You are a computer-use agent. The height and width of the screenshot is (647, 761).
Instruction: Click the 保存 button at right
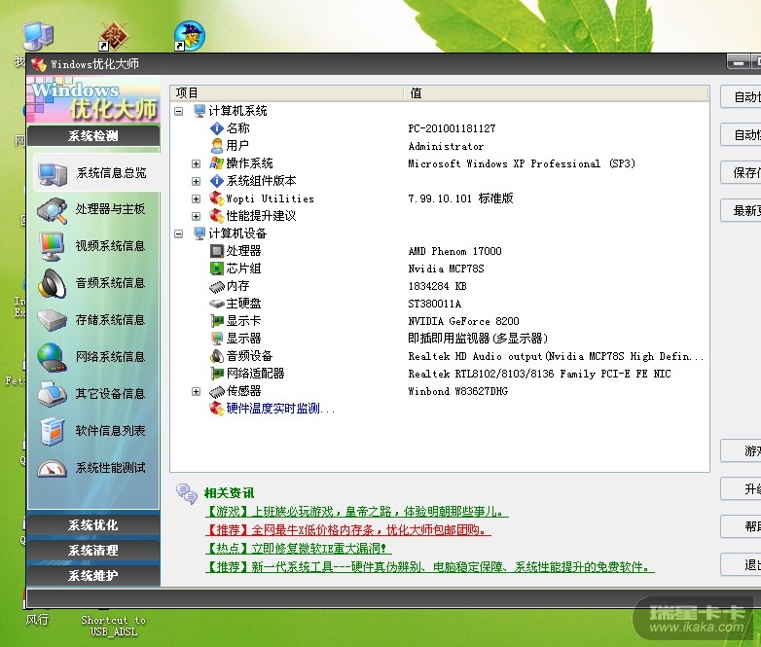pyautogui.click(x=741, y=172)
